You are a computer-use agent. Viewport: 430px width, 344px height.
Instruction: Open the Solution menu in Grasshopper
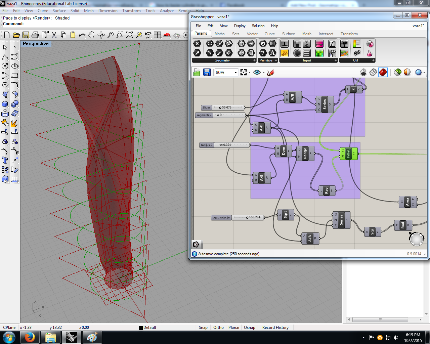pyautogui.click(x=258, y=26)
